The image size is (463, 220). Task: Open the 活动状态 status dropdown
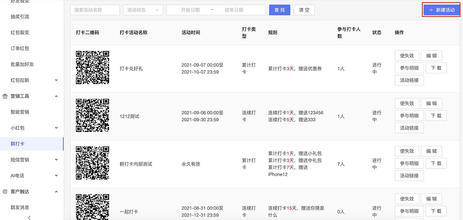point(143,10)
